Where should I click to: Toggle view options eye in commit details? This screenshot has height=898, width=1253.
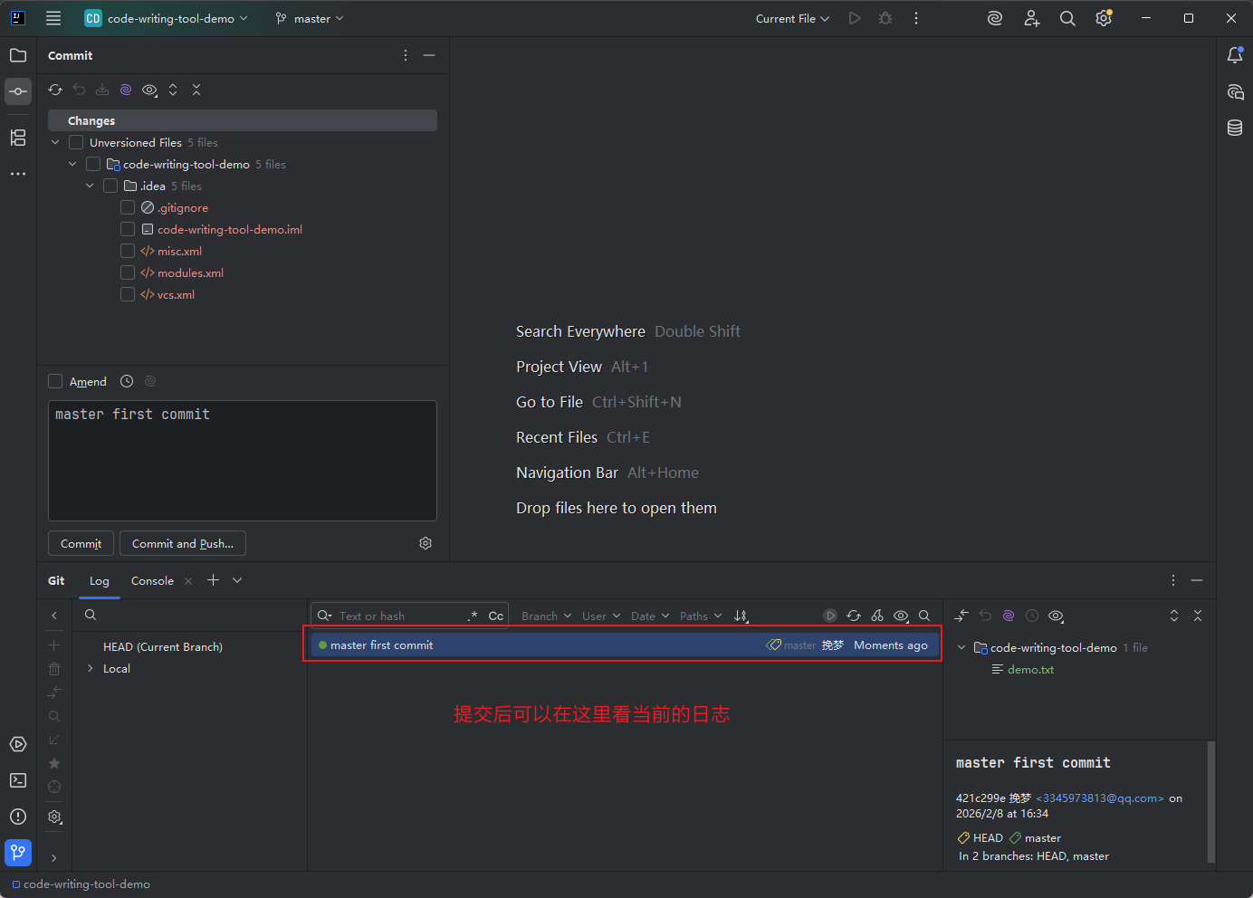pos(1056,616)
